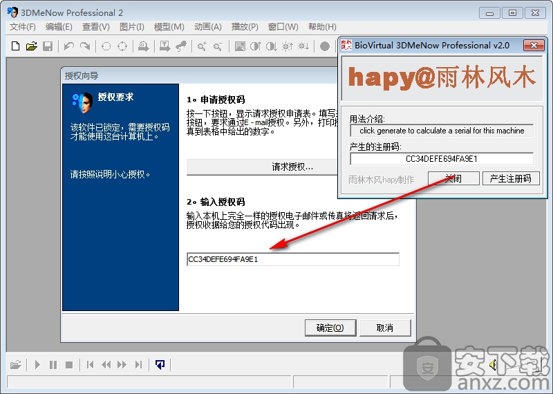
Task: Click the Pause playback button
Action: (53, 364)
